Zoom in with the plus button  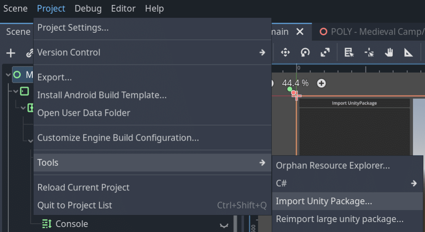tap(322, 83)
